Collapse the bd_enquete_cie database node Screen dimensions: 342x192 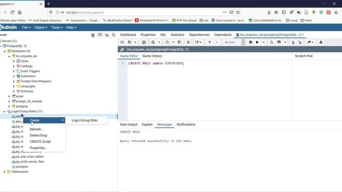(9, 56)
